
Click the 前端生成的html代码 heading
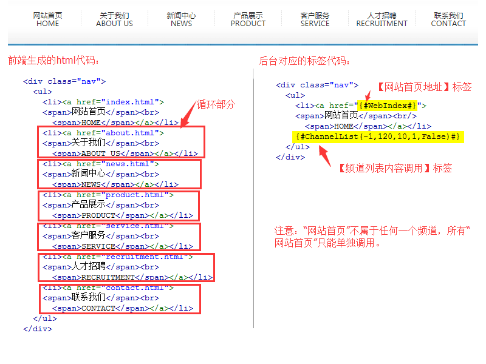tap(53, 61)
